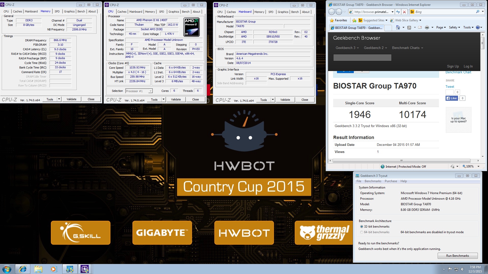
Task: Click Close button in Mainboard CPU-Z window
Action: pos(305,100)
